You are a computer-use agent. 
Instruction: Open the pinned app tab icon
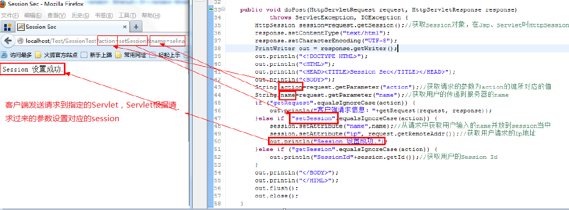coord(6,27)
